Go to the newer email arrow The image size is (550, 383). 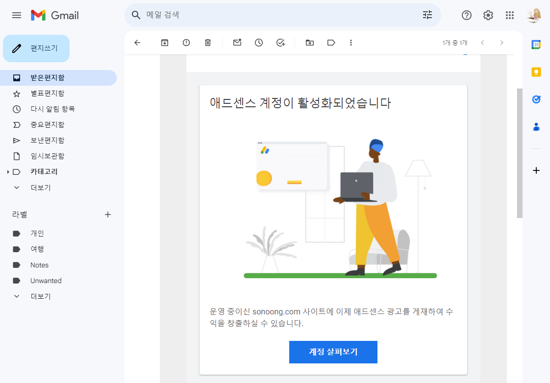(x=483, y=43)
